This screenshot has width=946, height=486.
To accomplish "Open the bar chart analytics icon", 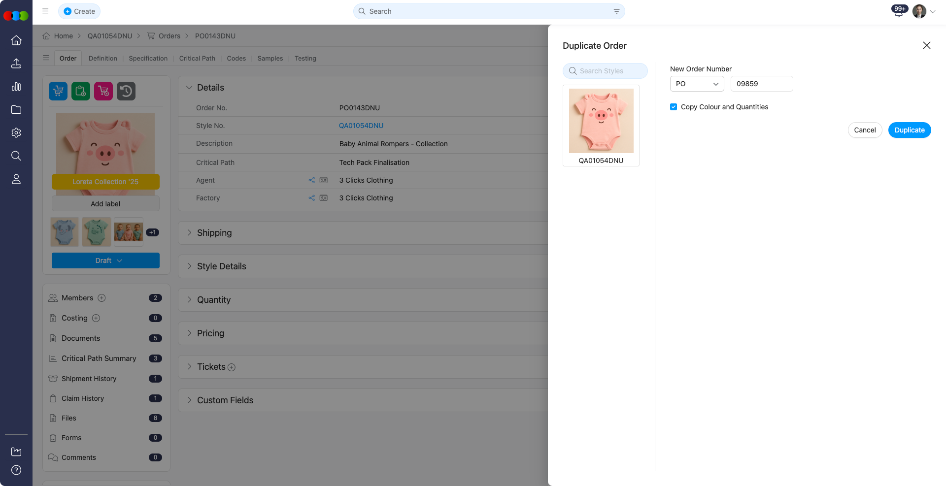I will (x=16, y=87).
